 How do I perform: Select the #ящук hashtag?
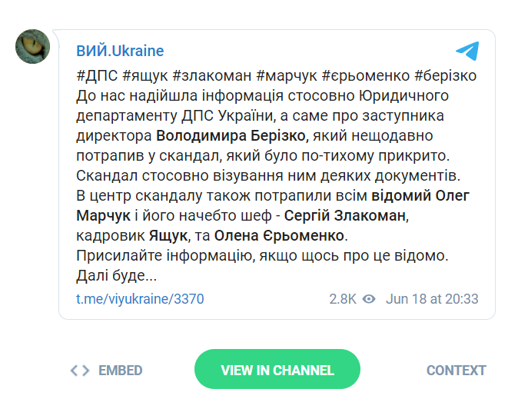(145, 76)
